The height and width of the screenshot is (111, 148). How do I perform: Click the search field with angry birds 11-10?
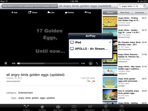[x=132, y=6]
